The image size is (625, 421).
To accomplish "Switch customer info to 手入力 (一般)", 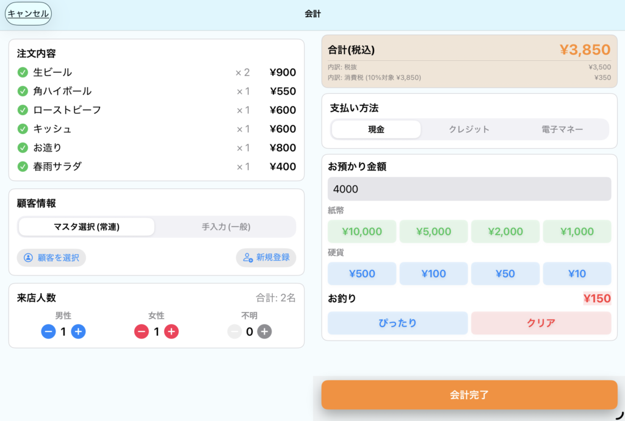I will pyautogui.click(x=226, y=227).
